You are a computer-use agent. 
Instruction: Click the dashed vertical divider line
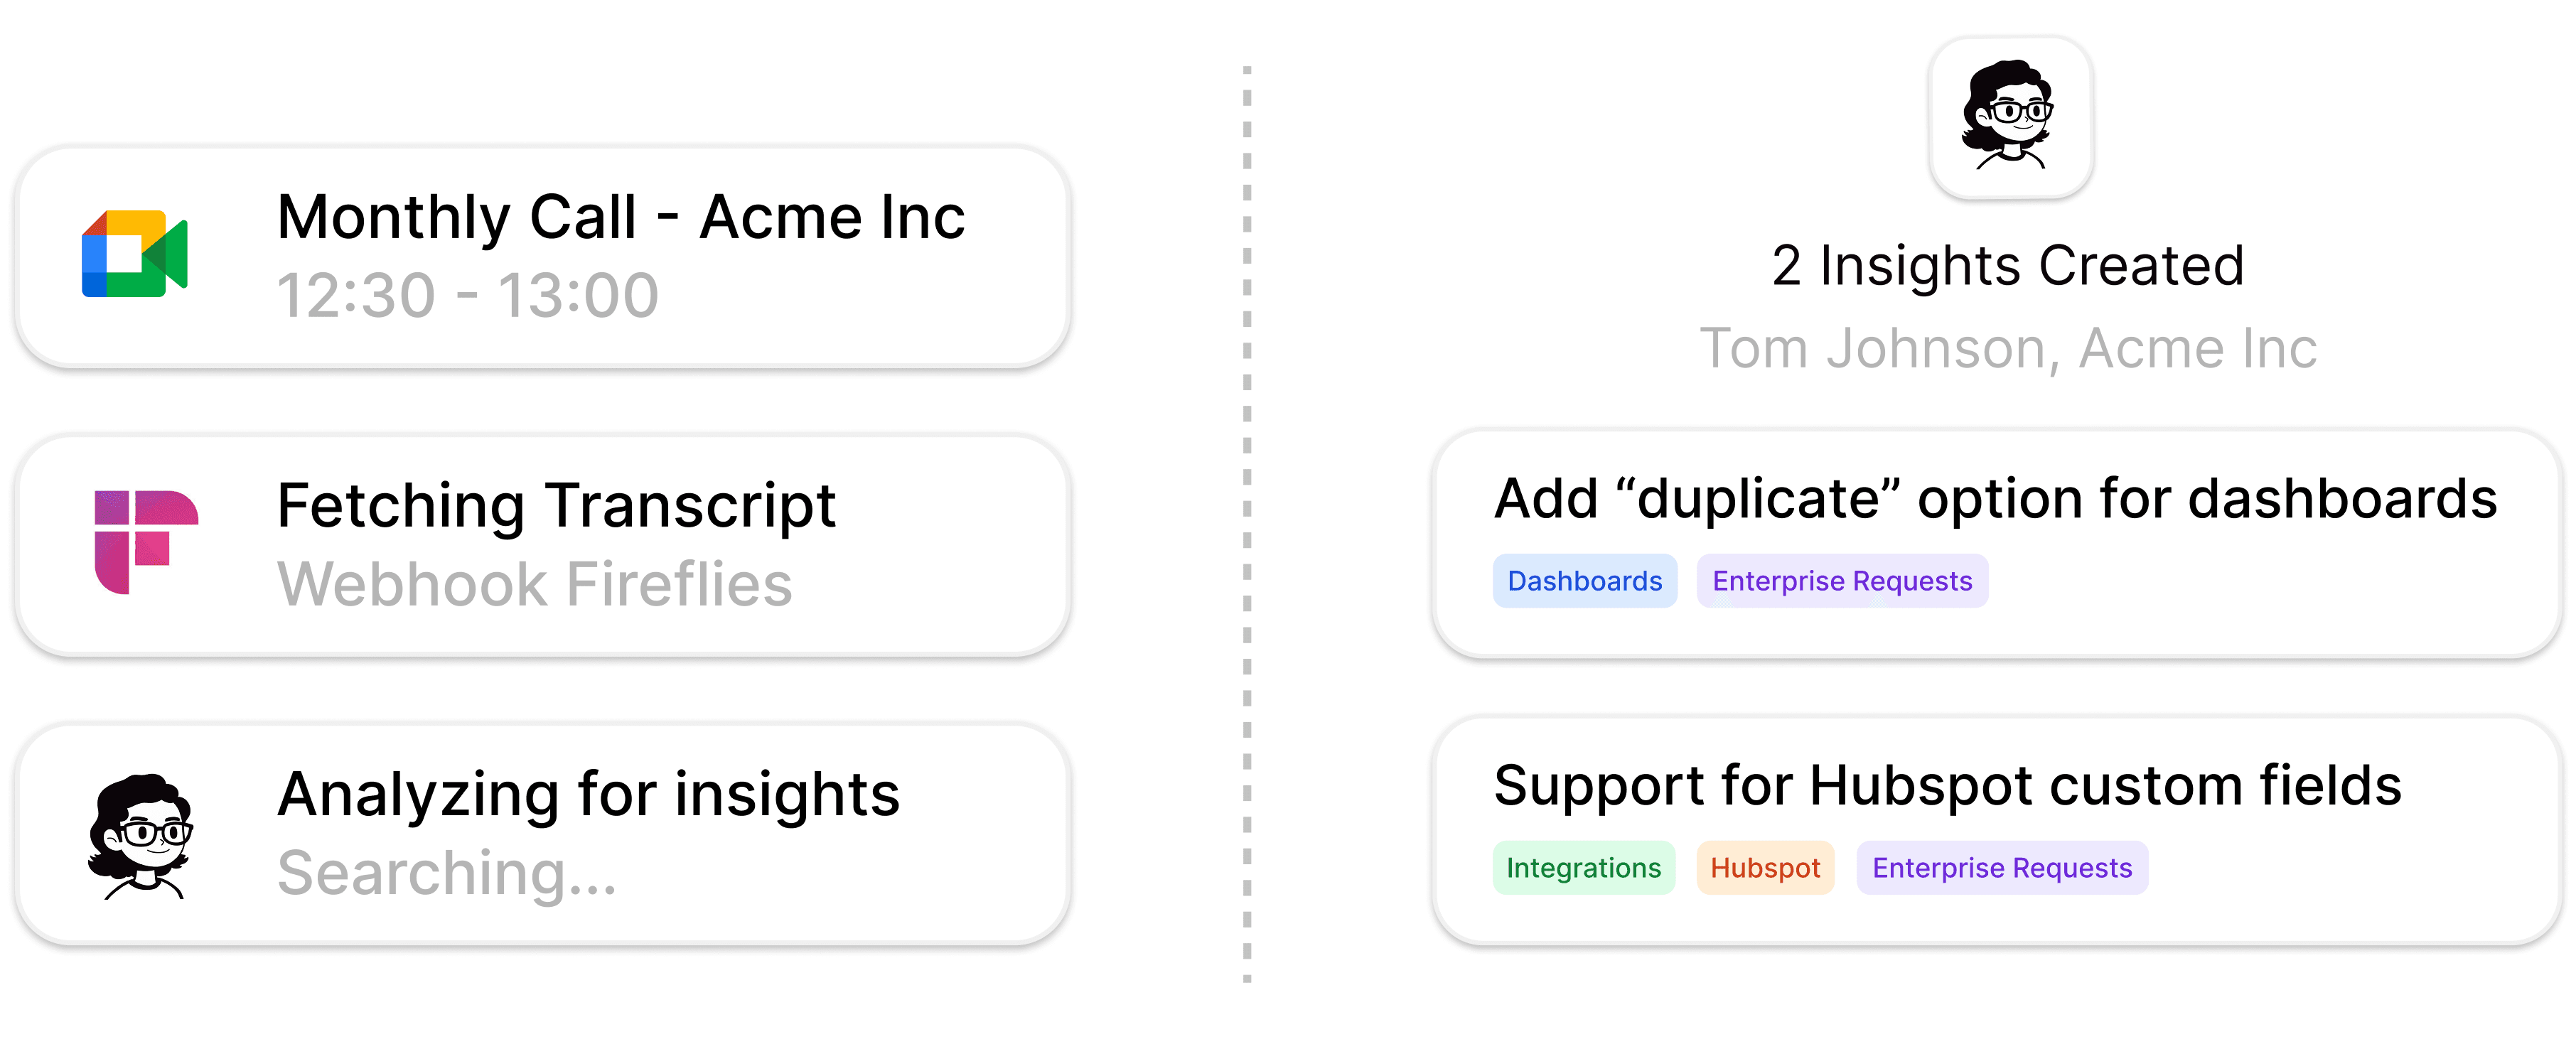pos(1247,524)
